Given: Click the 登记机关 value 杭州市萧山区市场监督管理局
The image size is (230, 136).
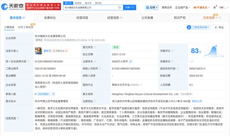Looking at the screenshot, I should [x=51, y=101].
